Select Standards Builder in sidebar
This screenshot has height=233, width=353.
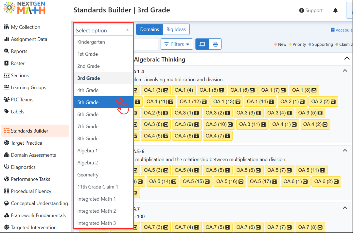click(35, 131)
